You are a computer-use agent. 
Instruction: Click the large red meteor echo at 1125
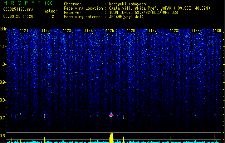coord(111,115)
